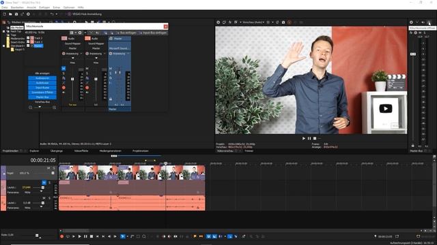Screen dimensions: 437x245
Task: Save preview snapshot camera icon
Action: click(x=283, y=22)
